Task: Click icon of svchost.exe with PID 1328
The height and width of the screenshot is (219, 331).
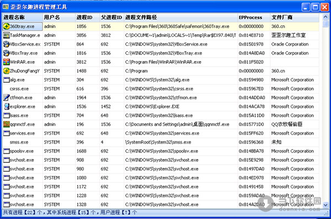Action: [x=6, y=205]
